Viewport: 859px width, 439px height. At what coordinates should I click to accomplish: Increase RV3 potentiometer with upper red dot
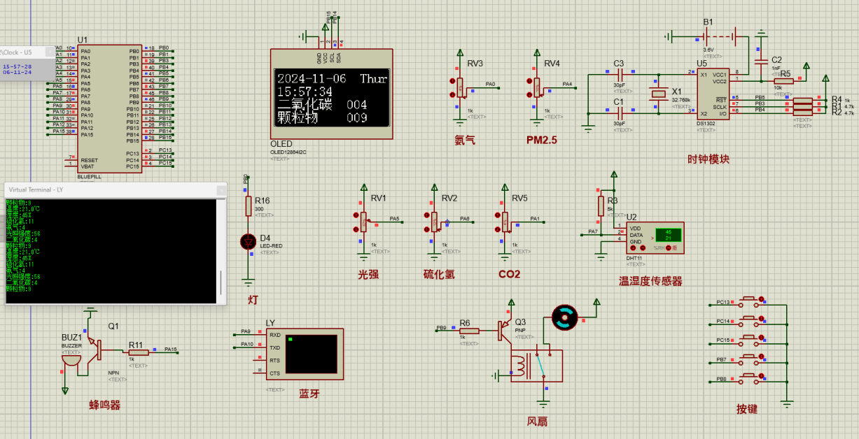(x=452, y=80)
